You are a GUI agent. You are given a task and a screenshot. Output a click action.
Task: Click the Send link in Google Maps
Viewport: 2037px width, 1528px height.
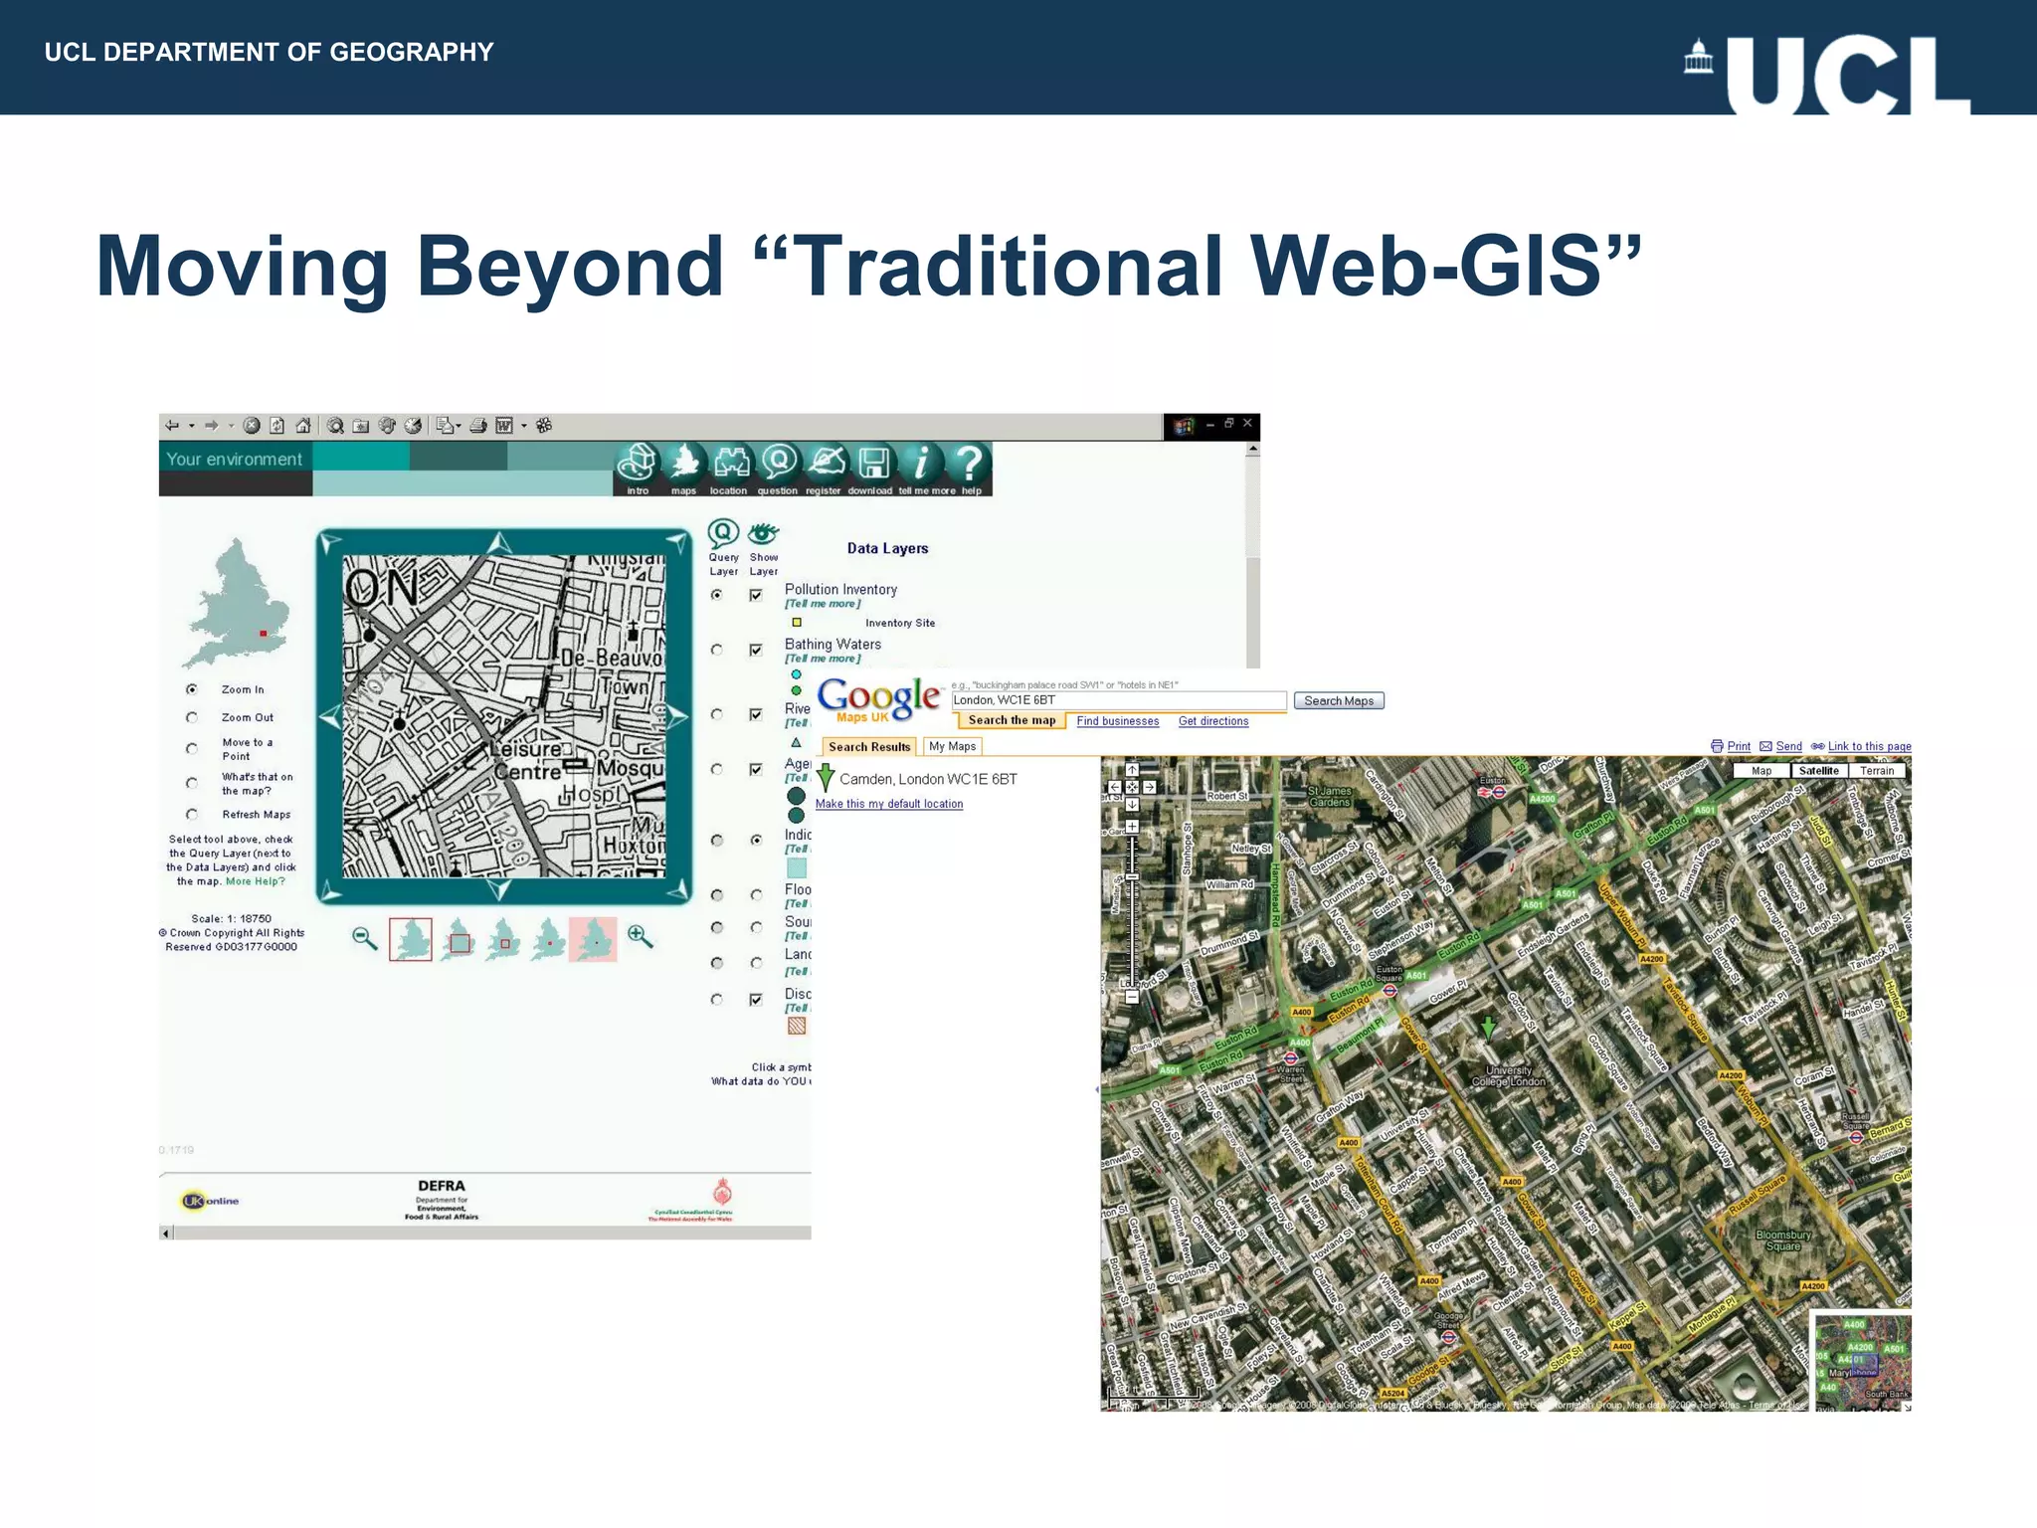tap(1788, 746)
